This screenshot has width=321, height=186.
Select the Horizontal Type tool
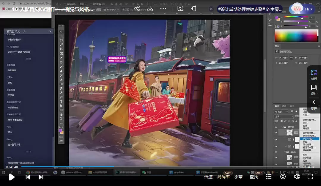(61, 102)
